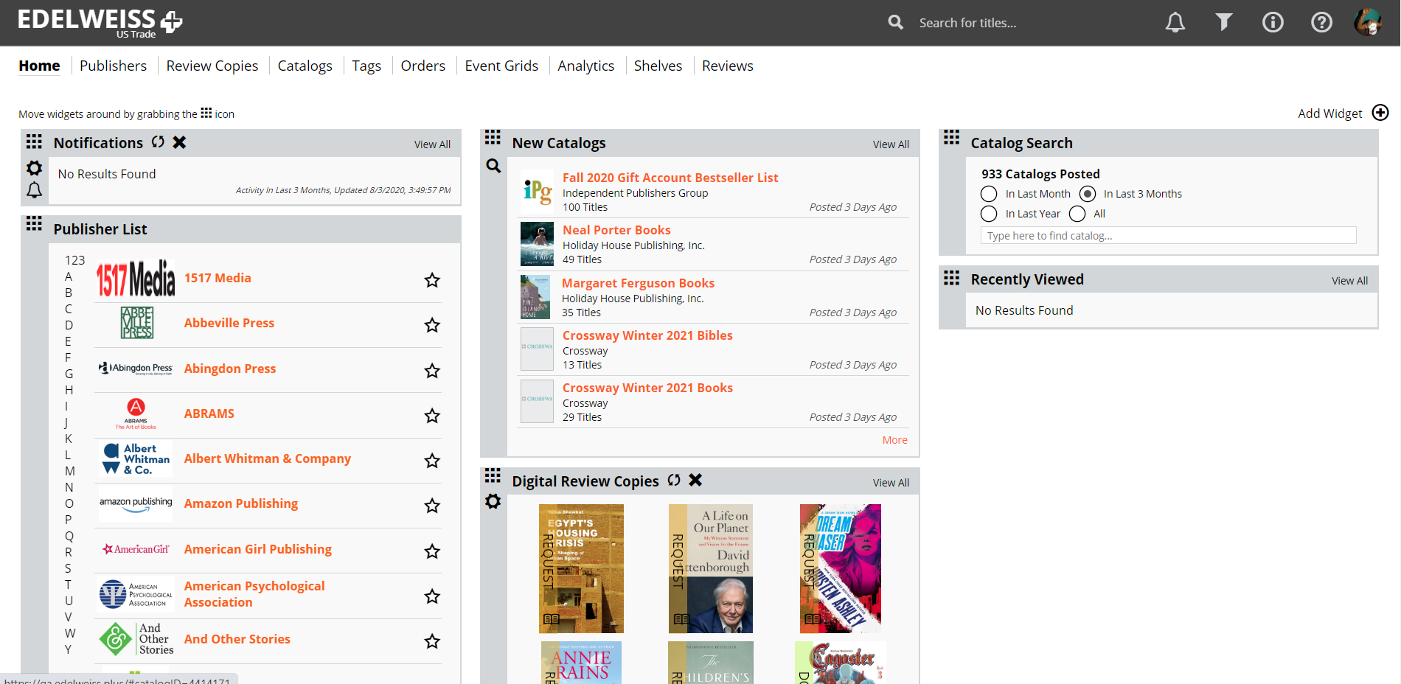This screenshot has height=684, width=1401.
Task: Favorite Albert Whitman & Company star
Action: (x=432, y=461)
